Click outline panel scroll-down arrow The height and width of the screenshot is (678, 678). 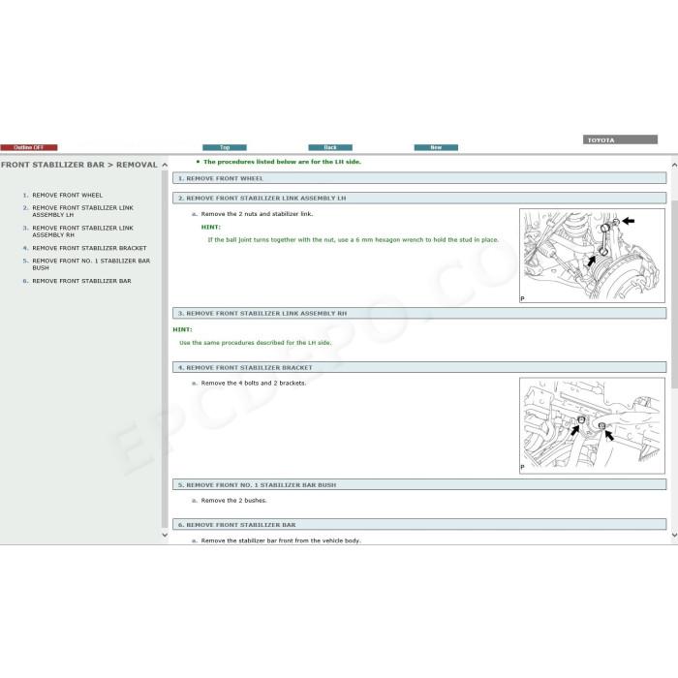tap(165, 535)
